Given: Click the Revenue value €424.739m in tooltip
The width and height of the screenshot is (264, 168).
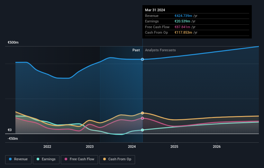Looking at the screenshot, I should (183, 16).
